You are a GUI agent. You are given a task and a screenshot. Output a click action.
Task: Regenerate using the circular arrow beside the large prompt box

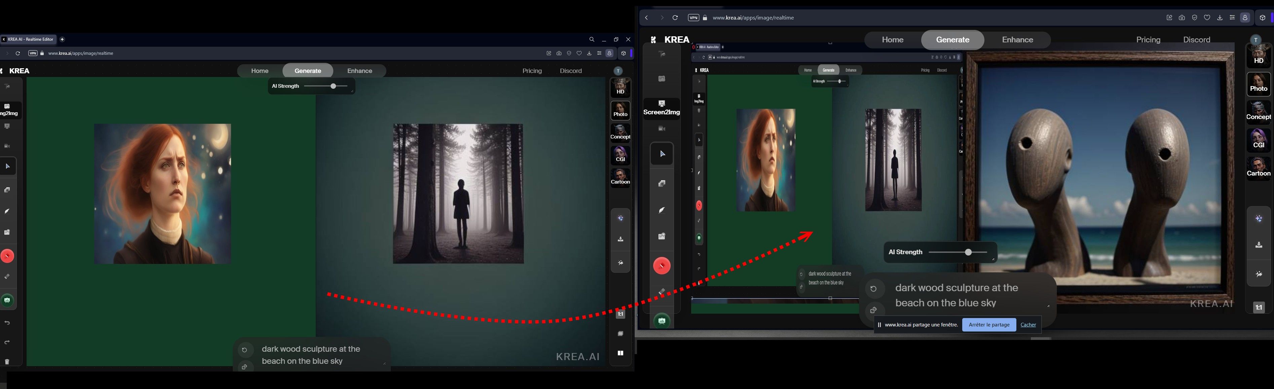874,289
